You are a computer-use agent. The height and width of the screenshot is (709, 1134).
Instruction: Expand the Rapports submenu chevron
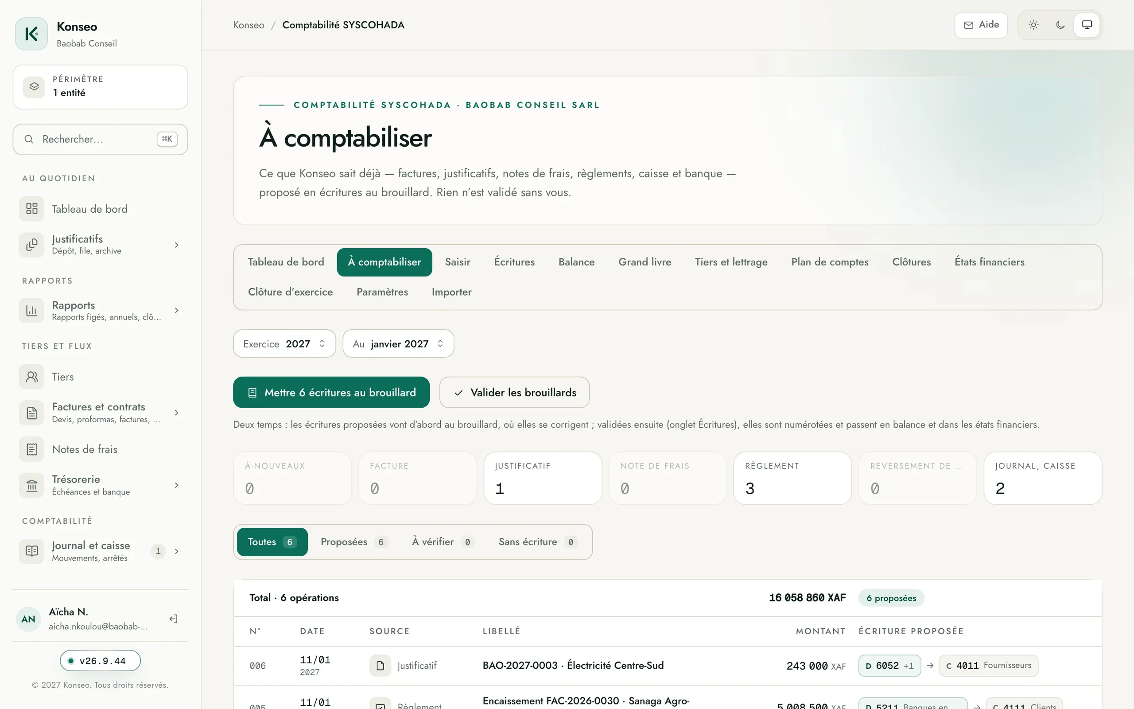(177, 311)
